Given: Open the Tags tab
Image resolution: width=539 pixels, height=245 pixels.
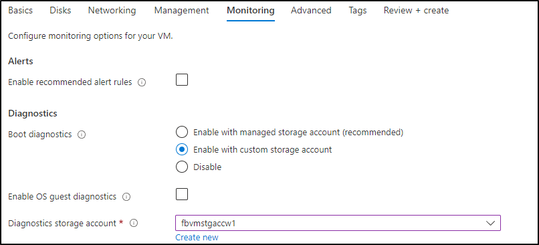Looking at the screenshot, I should coord(358,11).
